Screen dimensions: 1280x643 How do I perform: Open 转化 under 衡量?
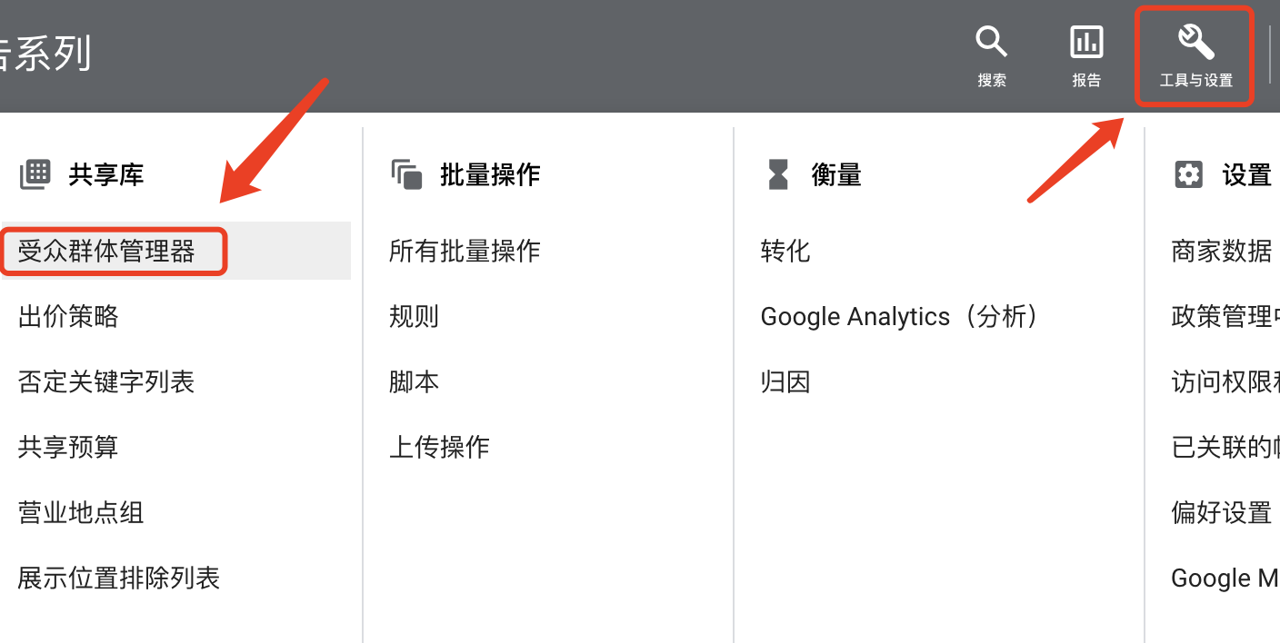tap(785, 250)
